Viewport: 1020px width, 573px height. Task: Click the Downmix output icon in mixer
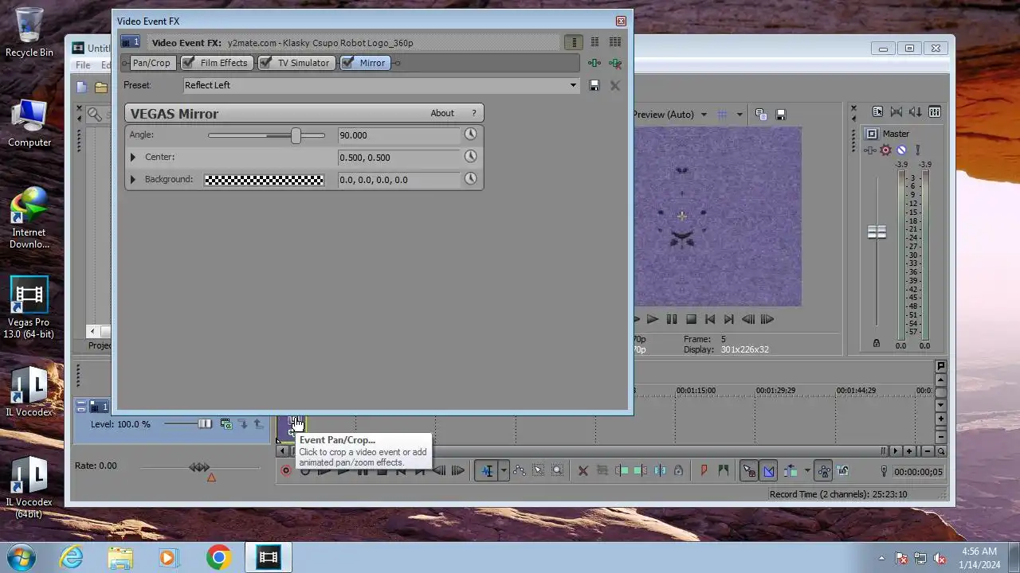(896, 112)
